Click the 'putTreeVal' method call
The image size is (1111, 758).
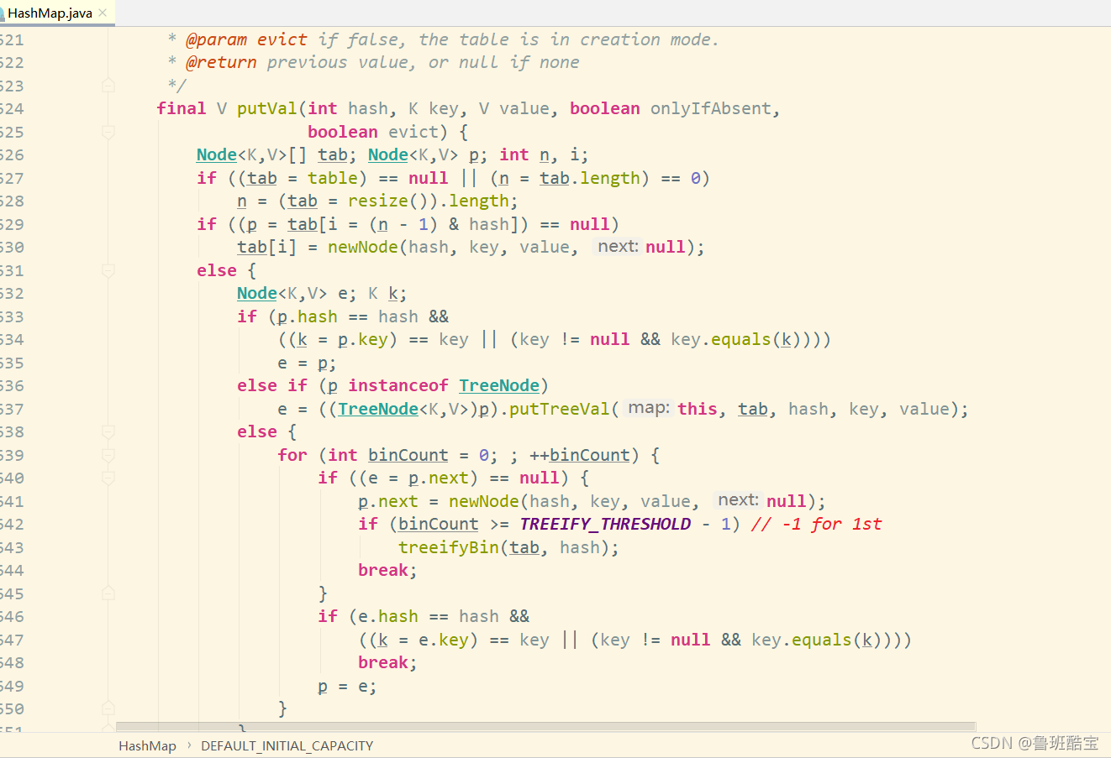click(560, 409)
